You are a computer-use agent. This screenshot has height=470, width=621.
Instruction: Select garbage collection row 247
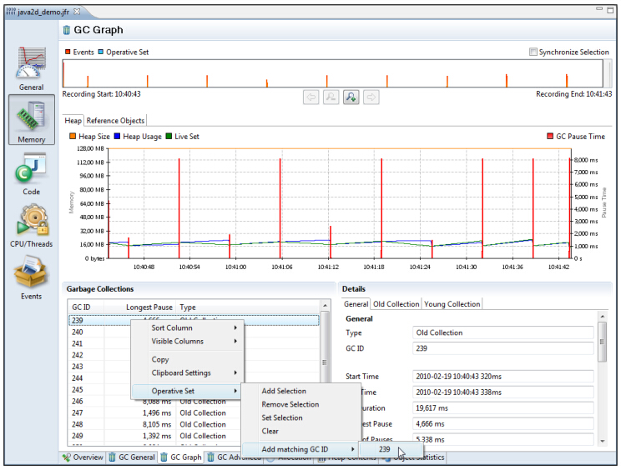77,413
